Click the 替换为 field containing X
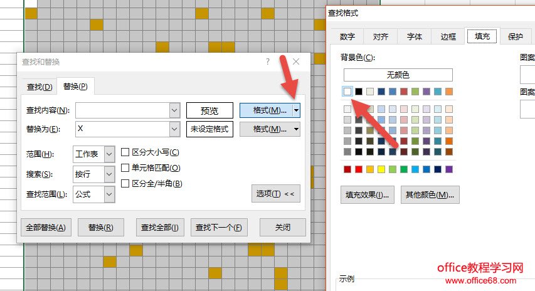This screenshot has width=535, height=291. (x=122, y=129)
